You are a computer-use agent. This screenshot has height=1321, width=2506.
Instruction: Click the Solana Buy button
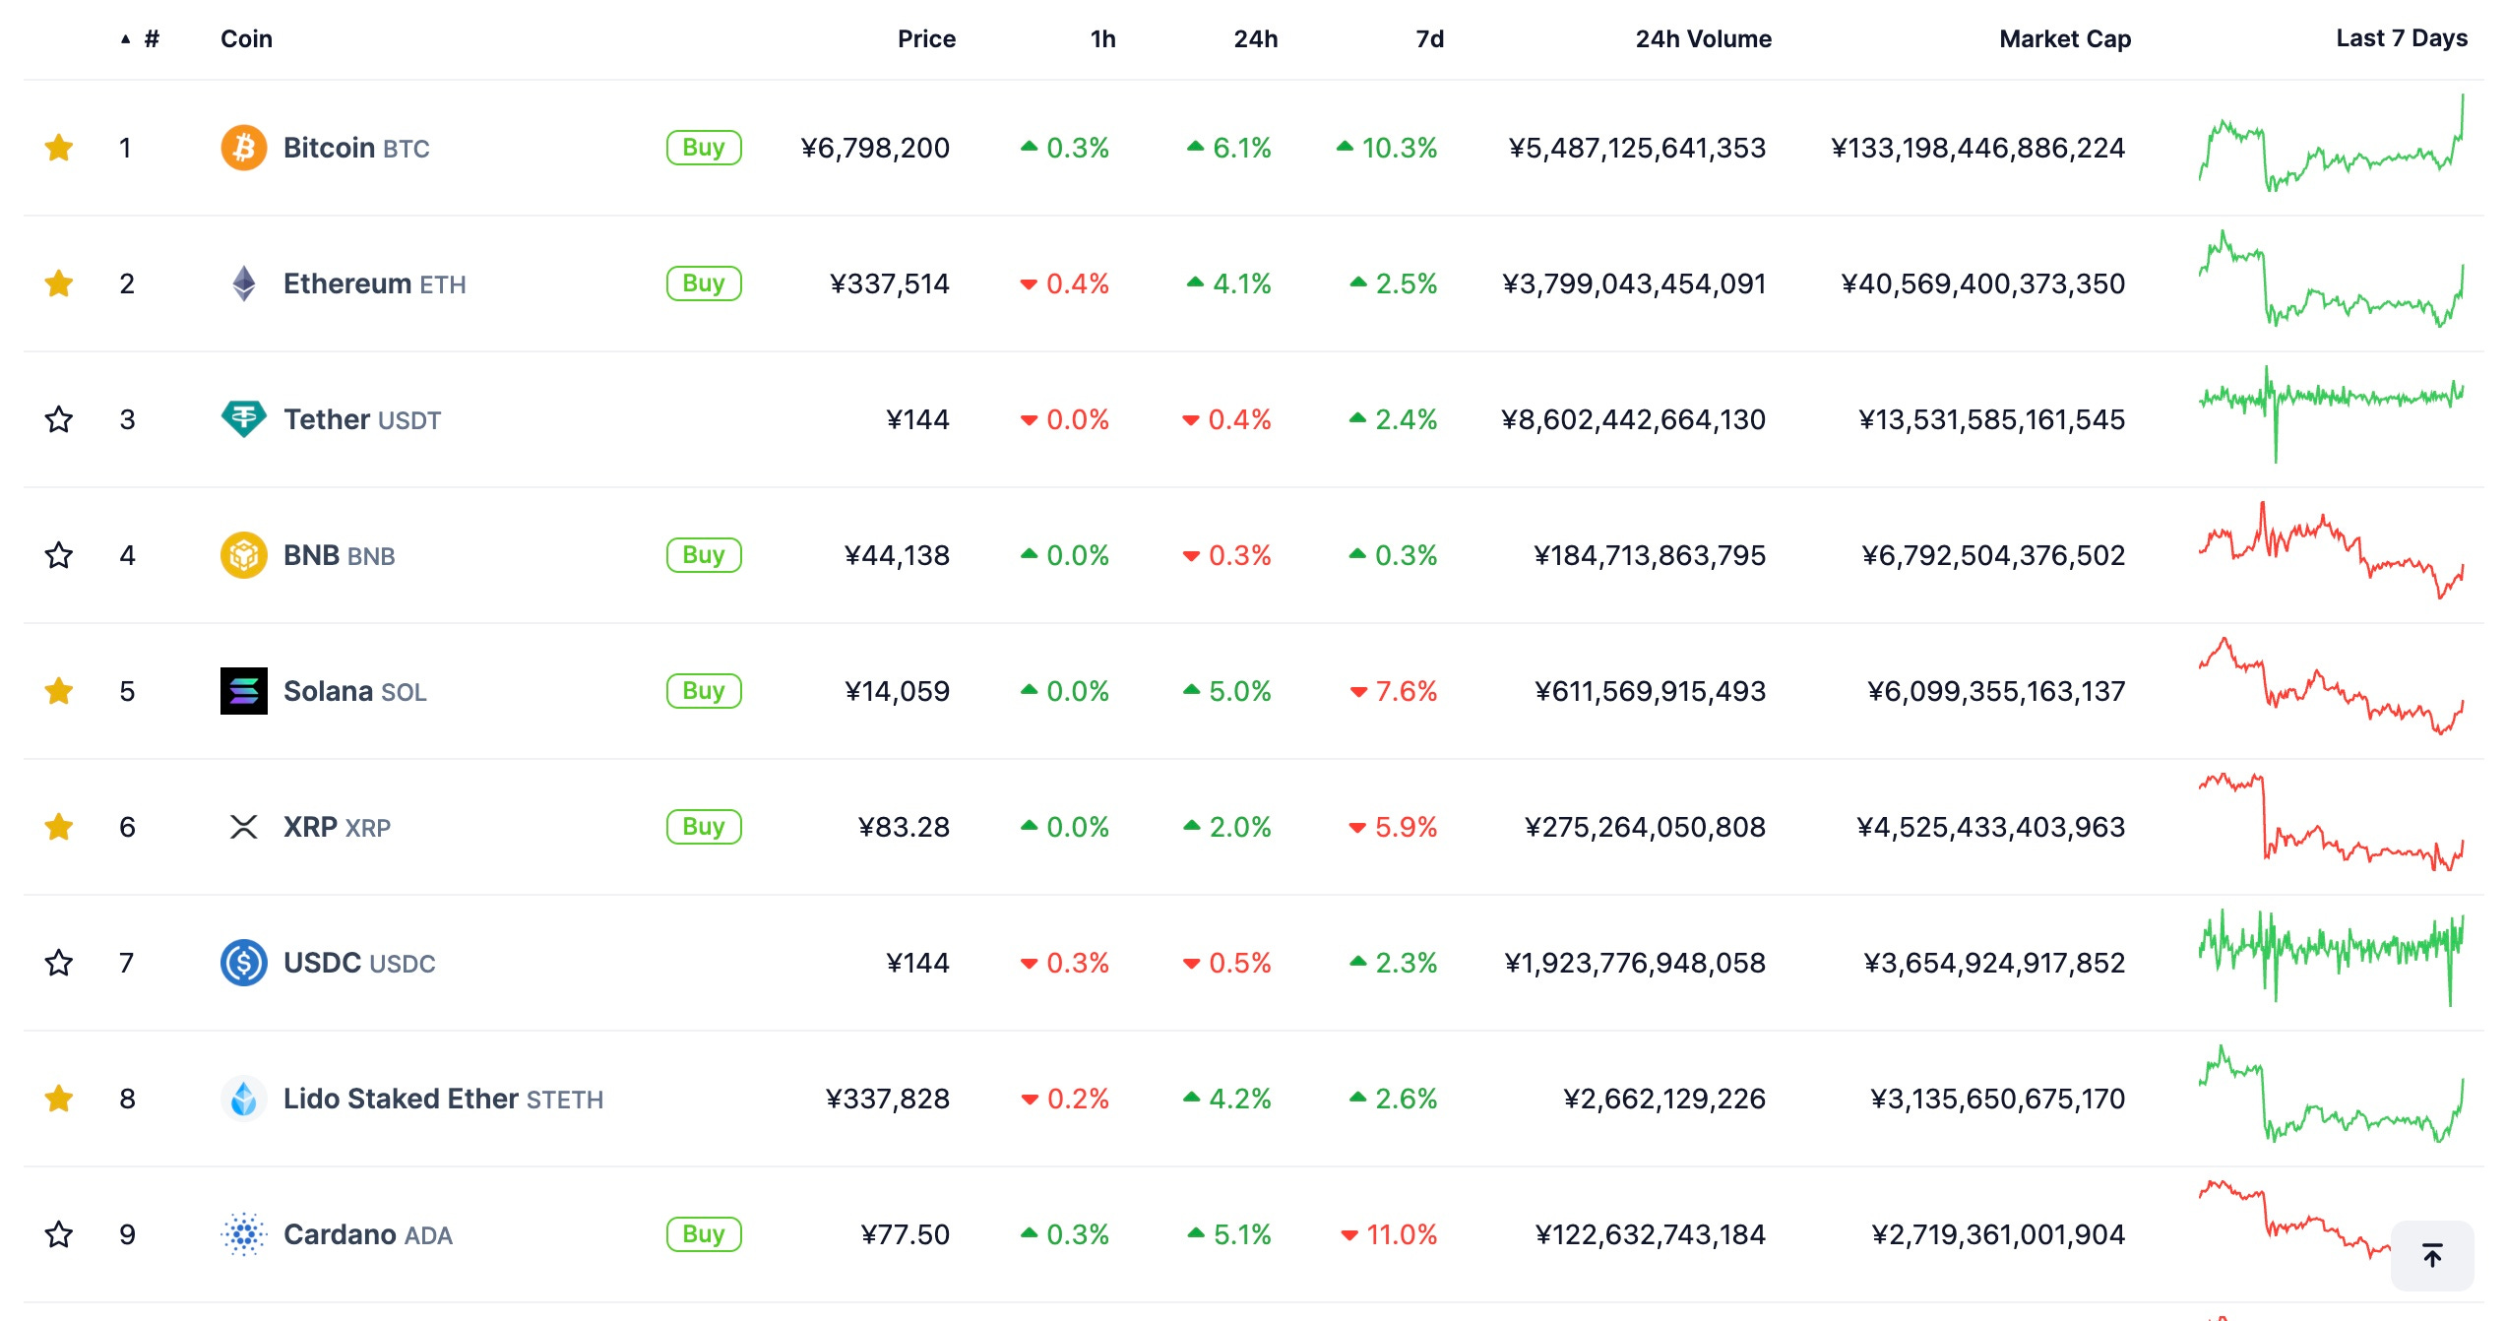pyautogui.click(x=704, y=691)
